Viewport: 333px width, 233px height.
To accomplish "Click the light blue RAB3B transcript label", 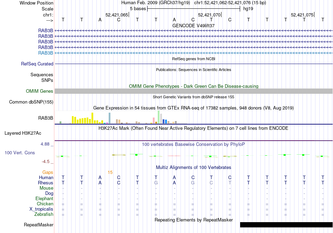I will tap(46, 53).
